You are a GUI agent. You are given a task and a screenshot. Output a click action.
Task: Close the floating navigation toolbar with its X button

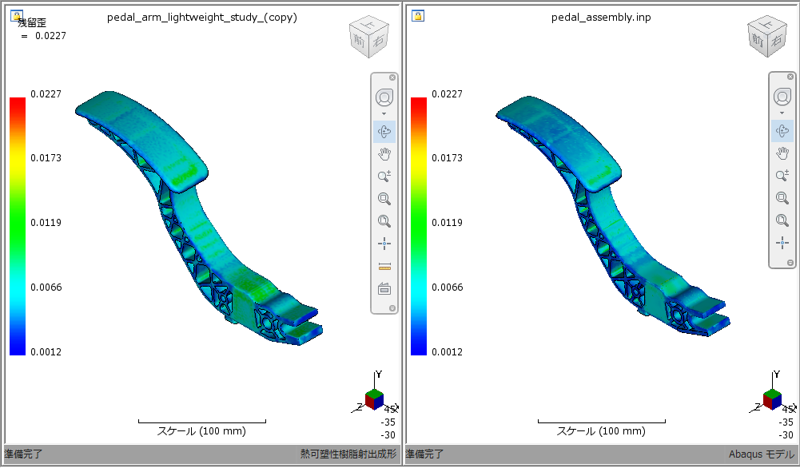(391, 77)
